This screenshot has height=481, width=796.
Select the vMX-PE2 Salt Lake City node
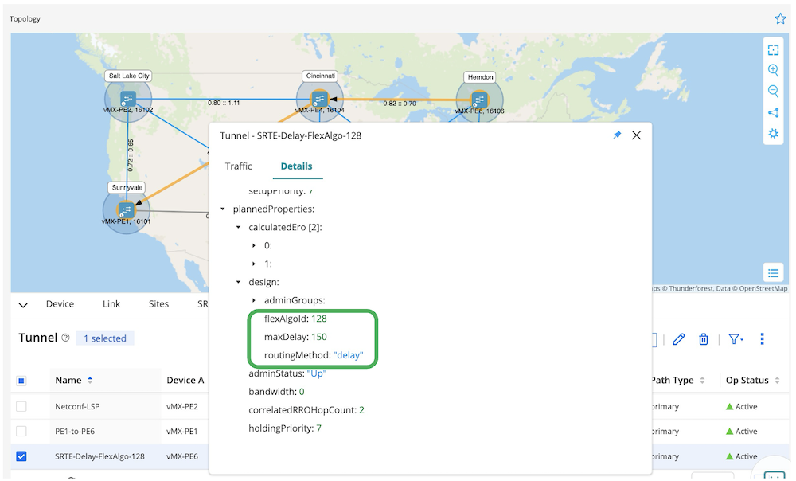tap(128, 99)
